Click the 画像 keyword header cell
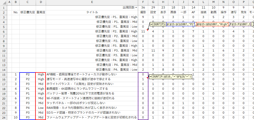Image resolution: width=254 pixels, height=120 pixels. tap(173, 12)
